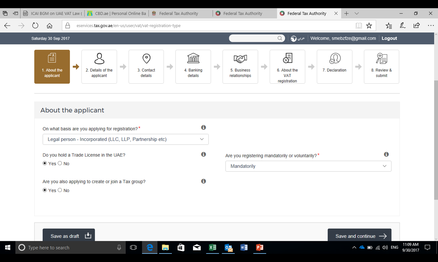This screenshot has height=262, width=438.
Task: Open a new browser tab
Action: pos(346,13)
